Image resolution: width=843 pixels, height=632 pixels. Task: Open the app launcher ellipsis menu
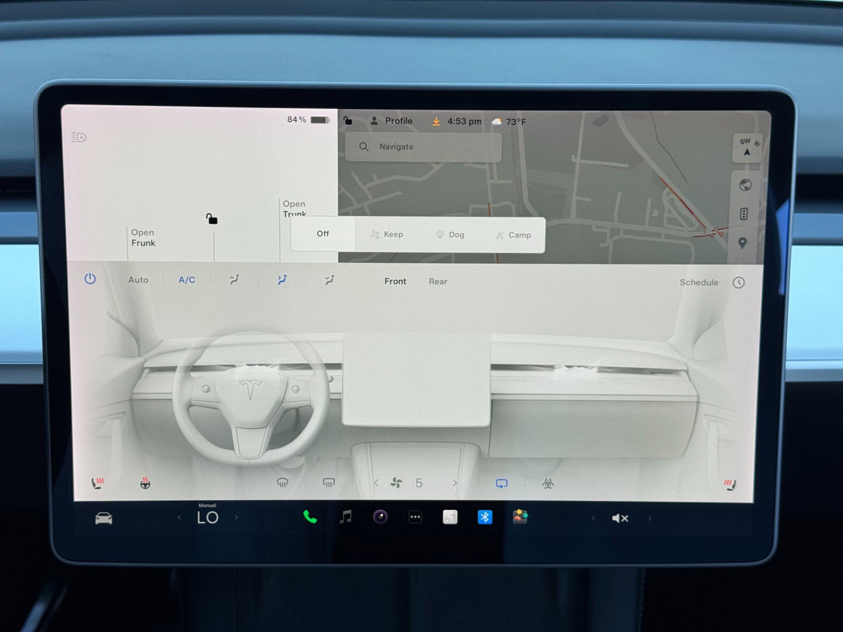tap(415, 518)
